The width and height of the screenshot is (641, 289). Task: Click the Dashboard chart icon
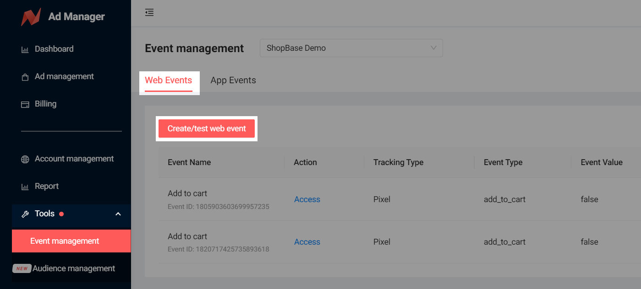pyautogui.click(x=25, y=49)
